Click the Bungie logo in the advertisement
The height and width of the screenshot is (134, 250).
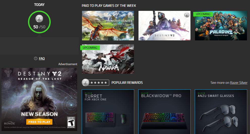click(x=10, y=123)
